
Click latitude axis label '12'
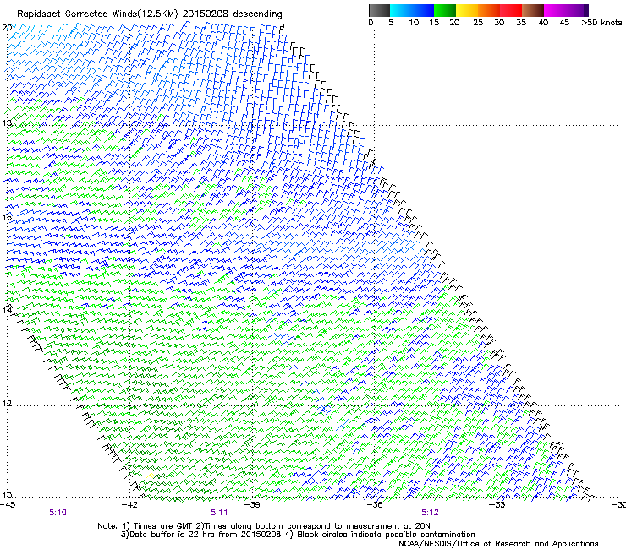(7, 403)
